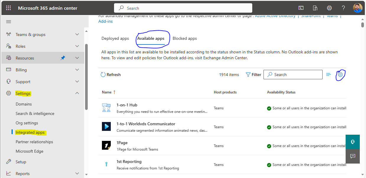Refresh the apps list

click(x=110, y=75)
